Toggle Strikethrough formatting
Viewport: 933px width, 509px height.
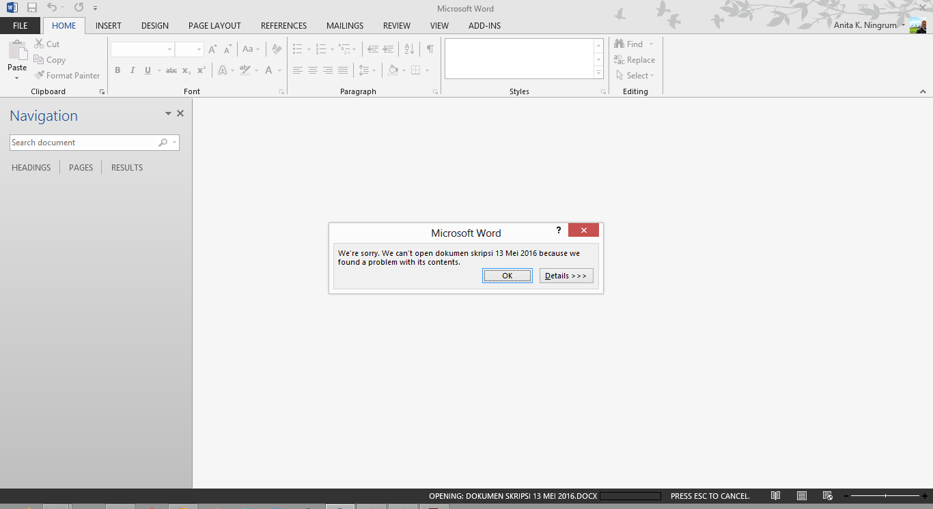[171, 70]
